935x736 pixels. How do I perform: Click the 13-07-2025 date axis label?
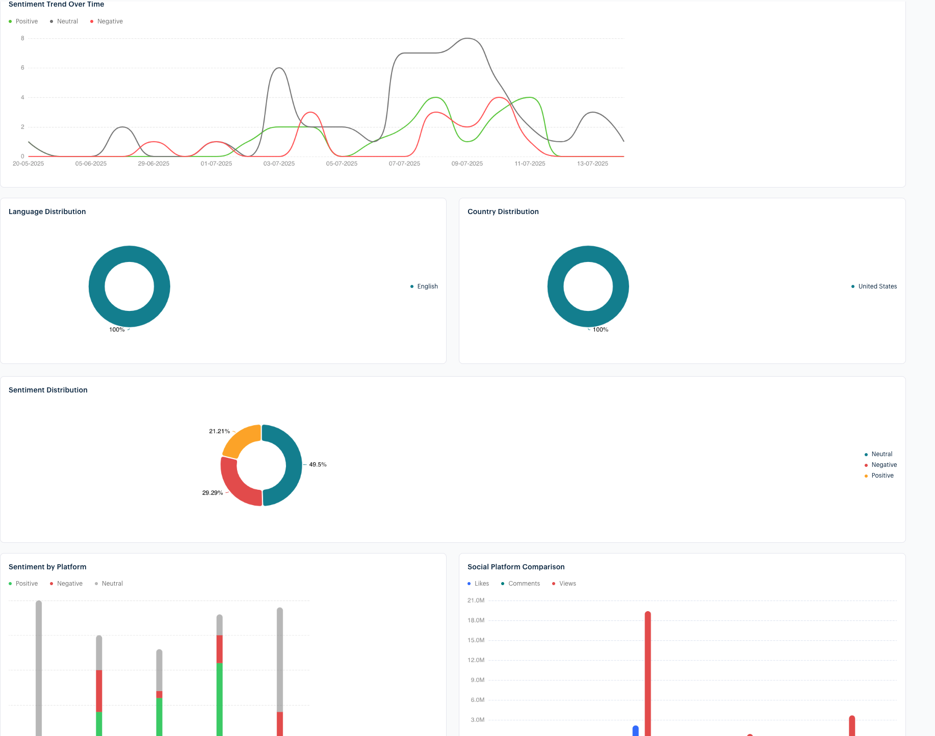[x=593, y=164]
